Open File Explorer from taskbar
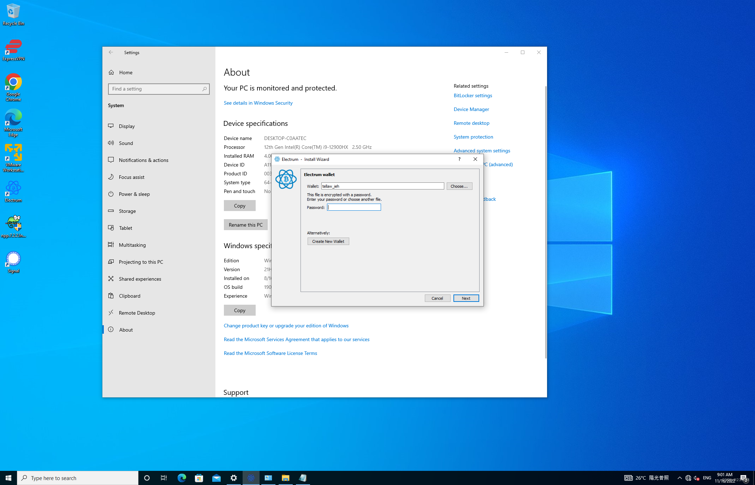755x485 pixels. tap(285, 478)
